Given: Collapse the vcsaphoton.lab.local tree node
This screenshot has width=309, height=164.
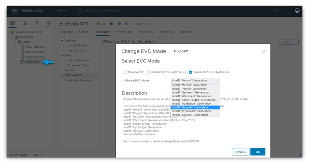Looking at the screenshot, I should (9, 32).
